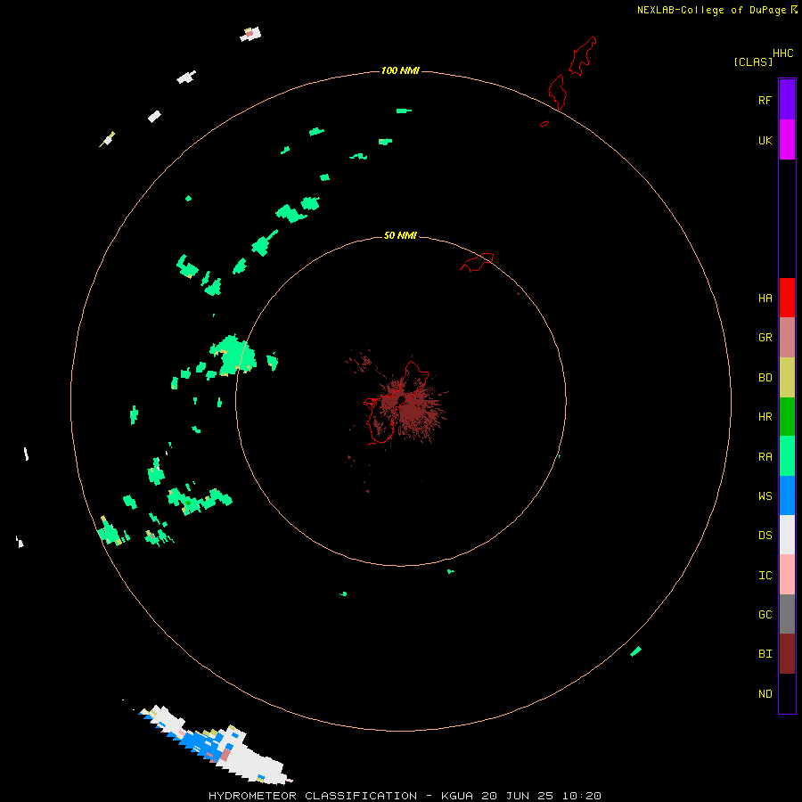Click the 'DS' legend label

765,536
